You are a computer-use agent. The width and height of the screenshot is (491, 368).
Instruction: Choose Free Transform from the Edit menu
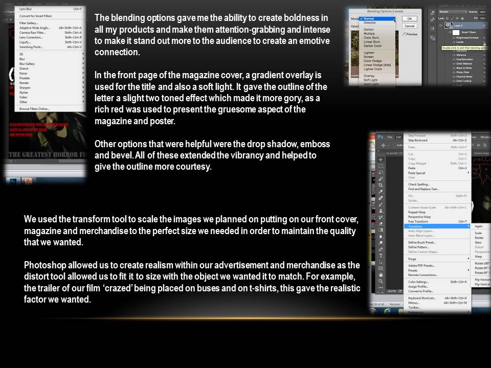438,221
